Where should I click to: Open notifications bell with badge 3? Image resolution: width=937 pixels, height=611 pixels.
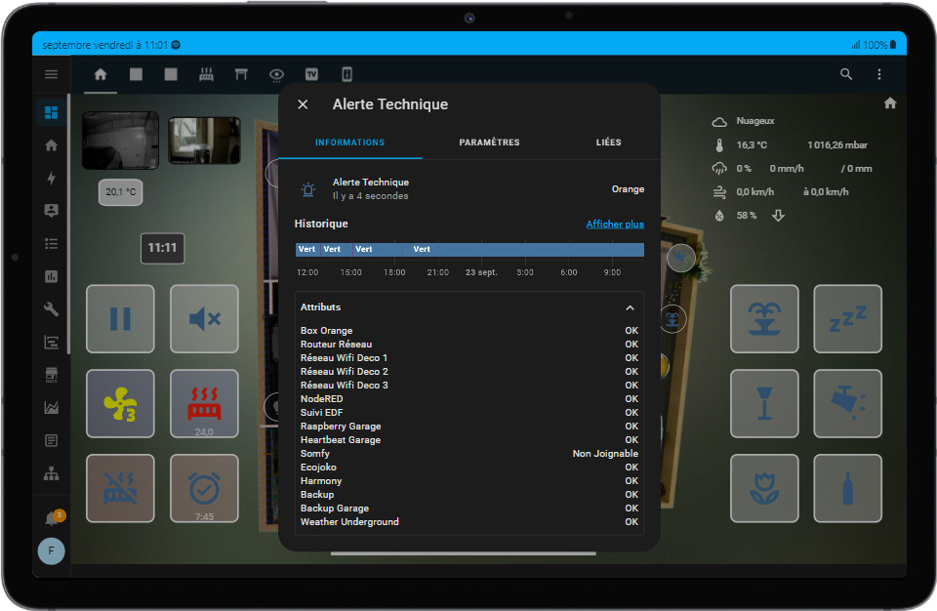(x=54, y=517)
